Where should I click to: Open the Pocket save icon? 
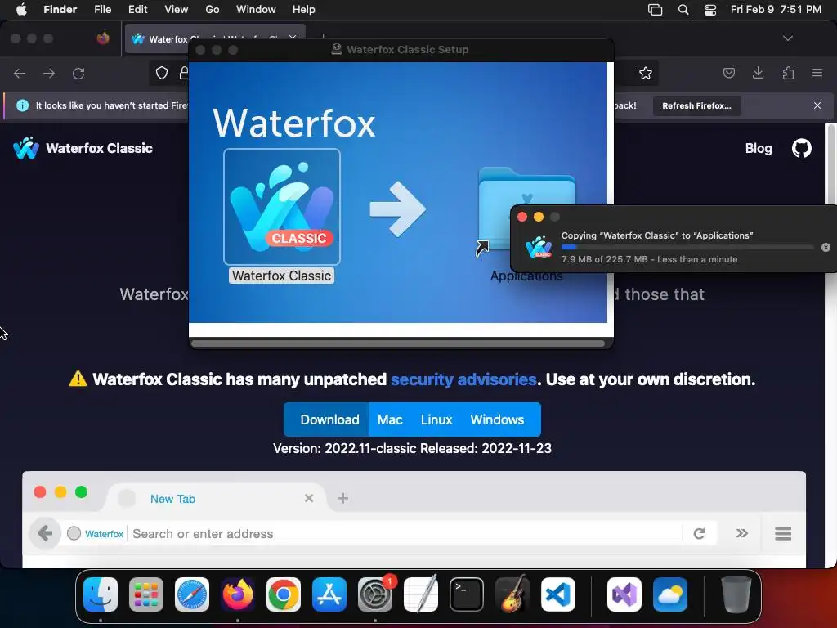coord(728,73)
